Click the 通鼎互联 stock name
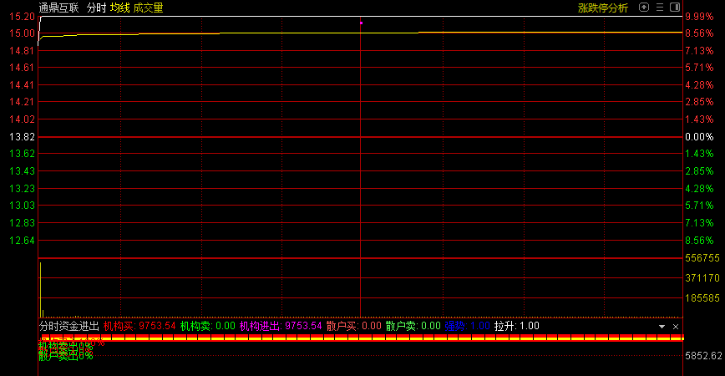725x376 pixels. 58,8
